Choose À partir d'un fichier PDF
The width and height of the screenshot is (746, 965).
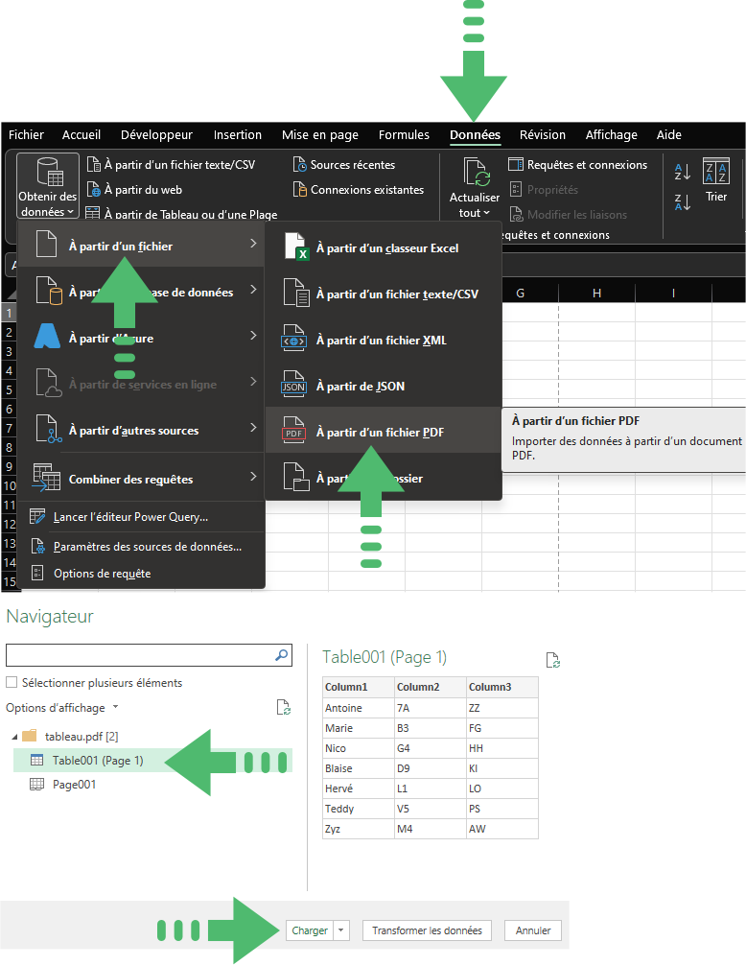[384, 432]
